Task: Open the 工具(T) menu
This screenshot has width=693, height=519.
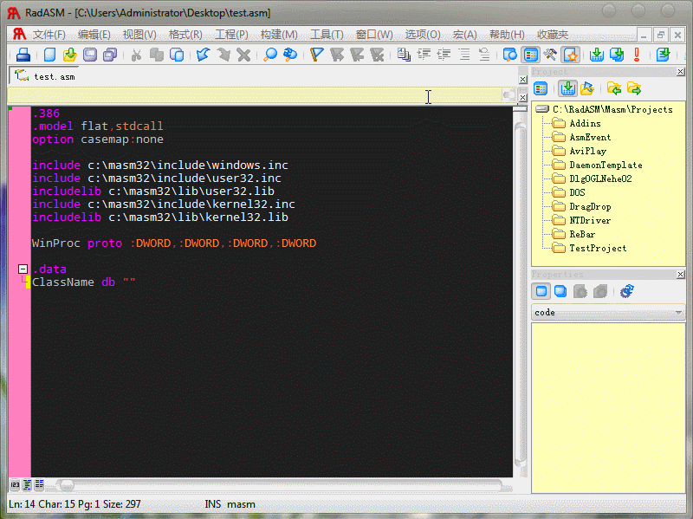Action: click(x=327, y=35)
